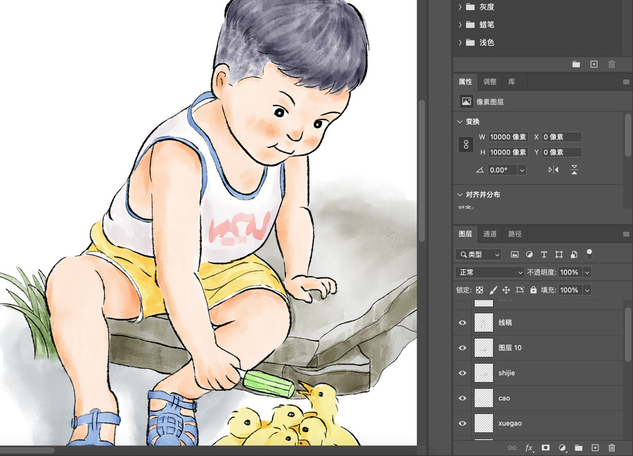
Task: Click the create new layer icon
Action: (595, 448)
